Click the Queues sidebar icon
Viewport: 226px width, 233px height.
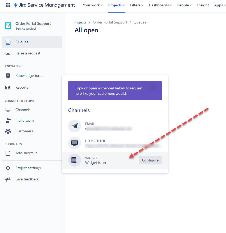[x=8, y=42]
